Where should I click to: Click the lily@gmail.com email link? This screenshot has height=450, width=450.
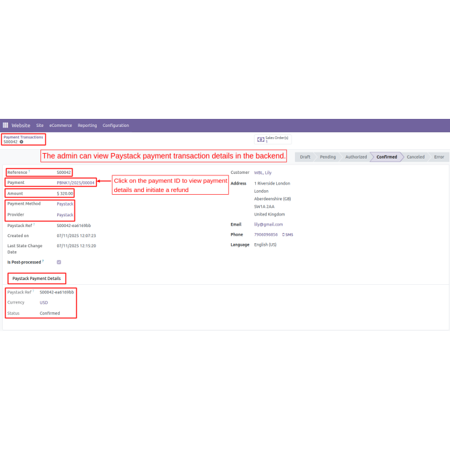pyautogui.click(x=269, y=224)
